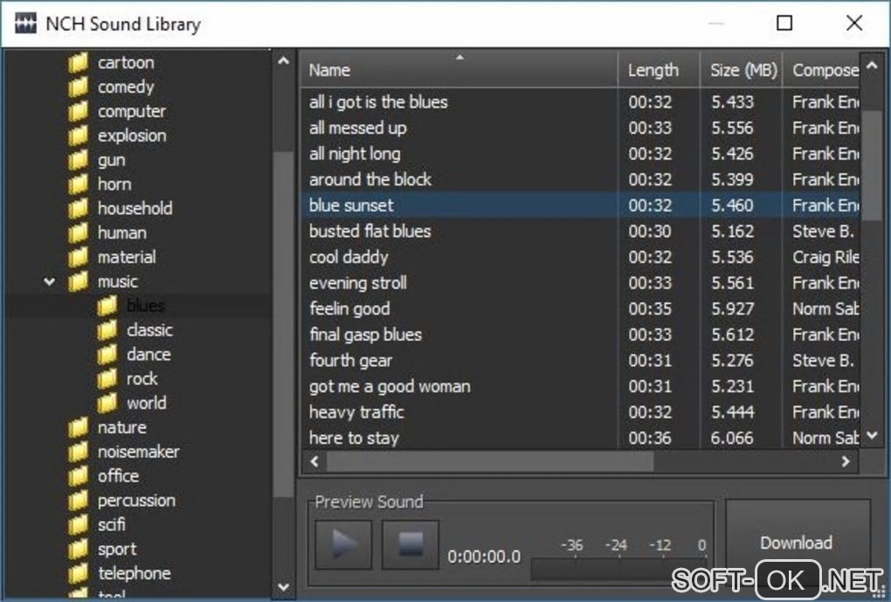Open the human folder icon

(79, 233)
